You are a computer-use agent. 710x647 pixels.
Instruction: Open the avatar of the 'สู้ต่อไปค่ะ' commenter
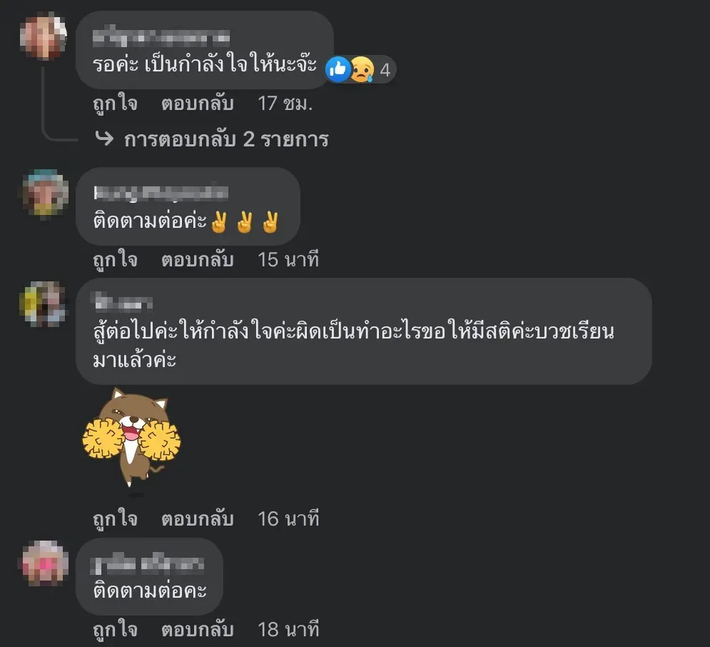click(x=43, y=304)
